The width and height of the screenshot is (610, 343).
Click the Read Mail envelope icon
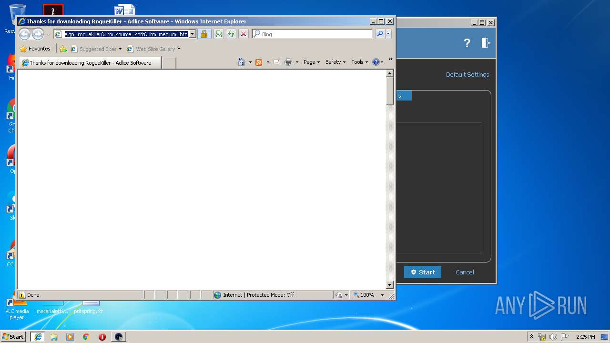point(276,62)
